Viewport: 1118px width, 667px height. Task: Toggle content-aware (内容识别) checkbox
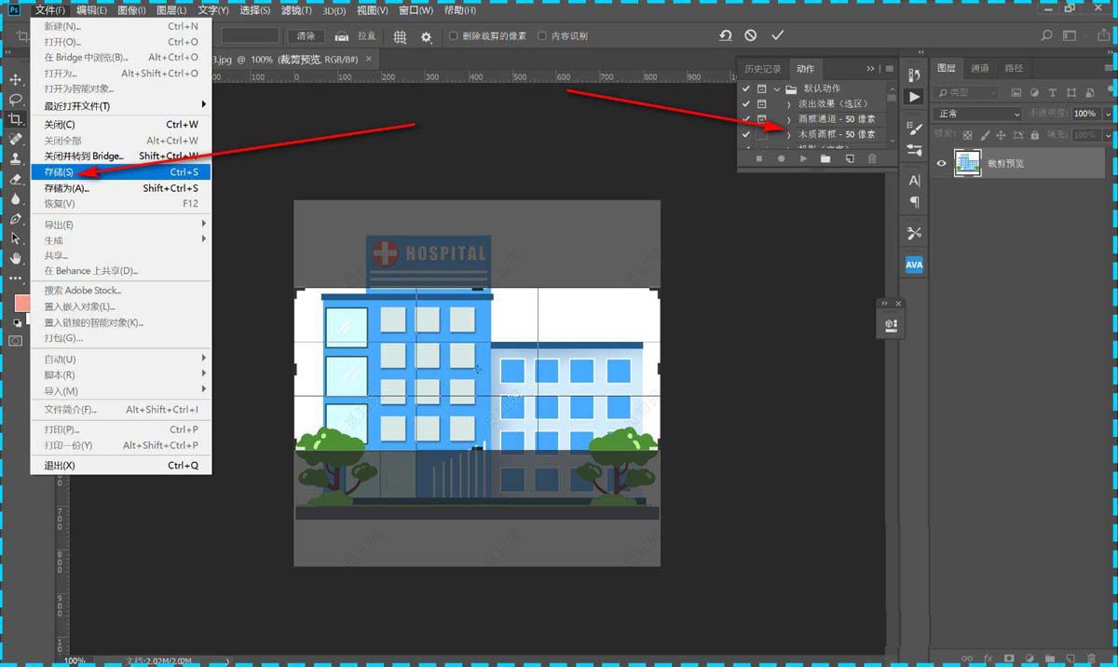coord(542,36)
